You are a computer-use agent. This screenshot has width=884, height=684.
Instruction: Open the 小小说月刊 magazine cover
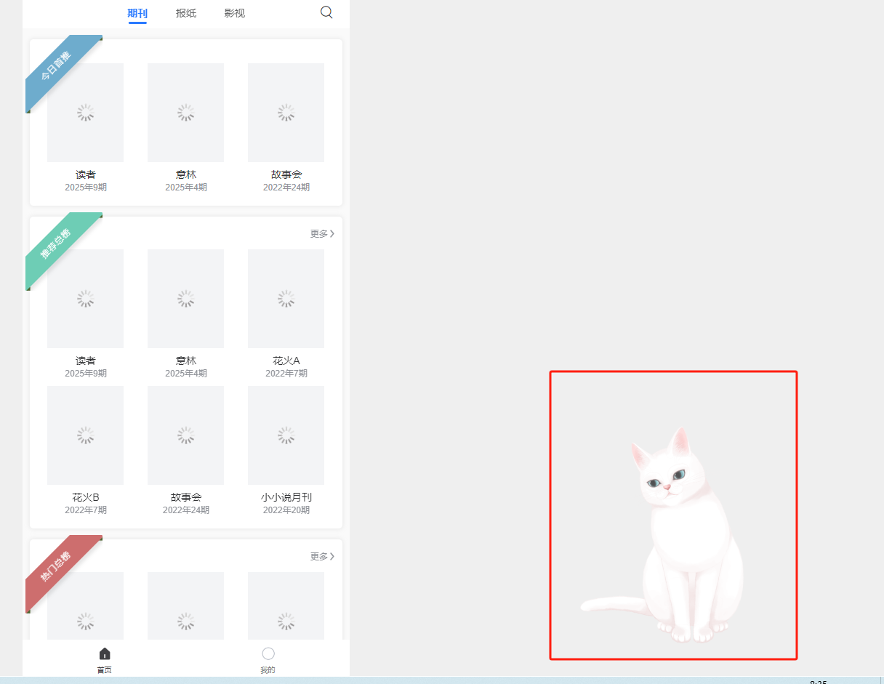[286, 435]
